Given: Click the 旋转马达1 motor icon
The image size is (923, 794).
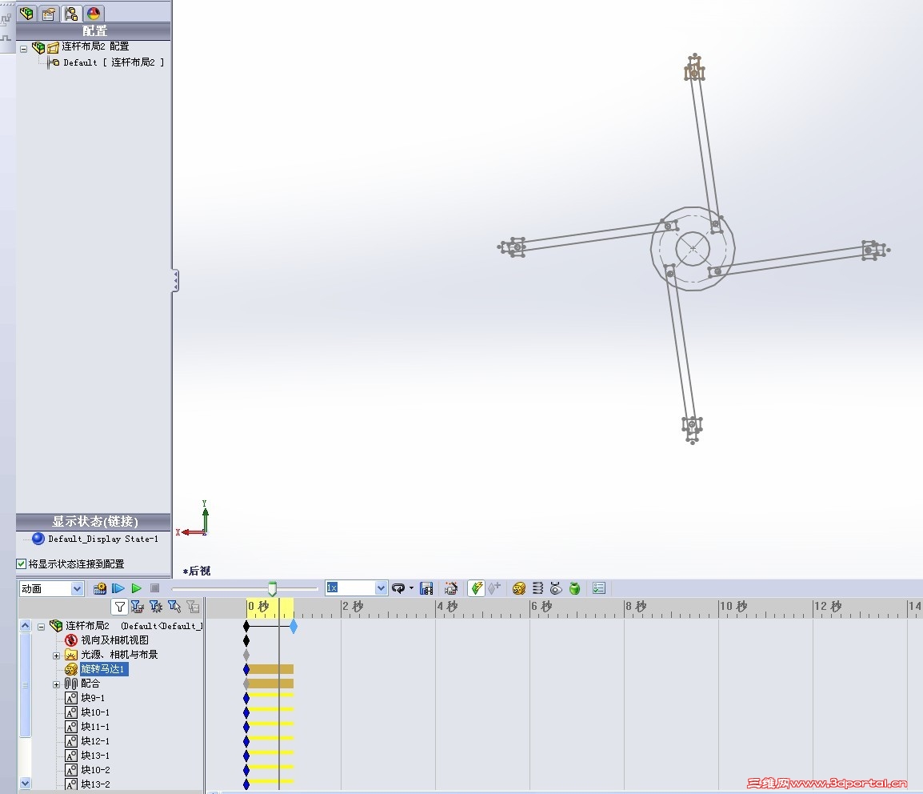Looking at the screenshot, I should tap(70, 669).
